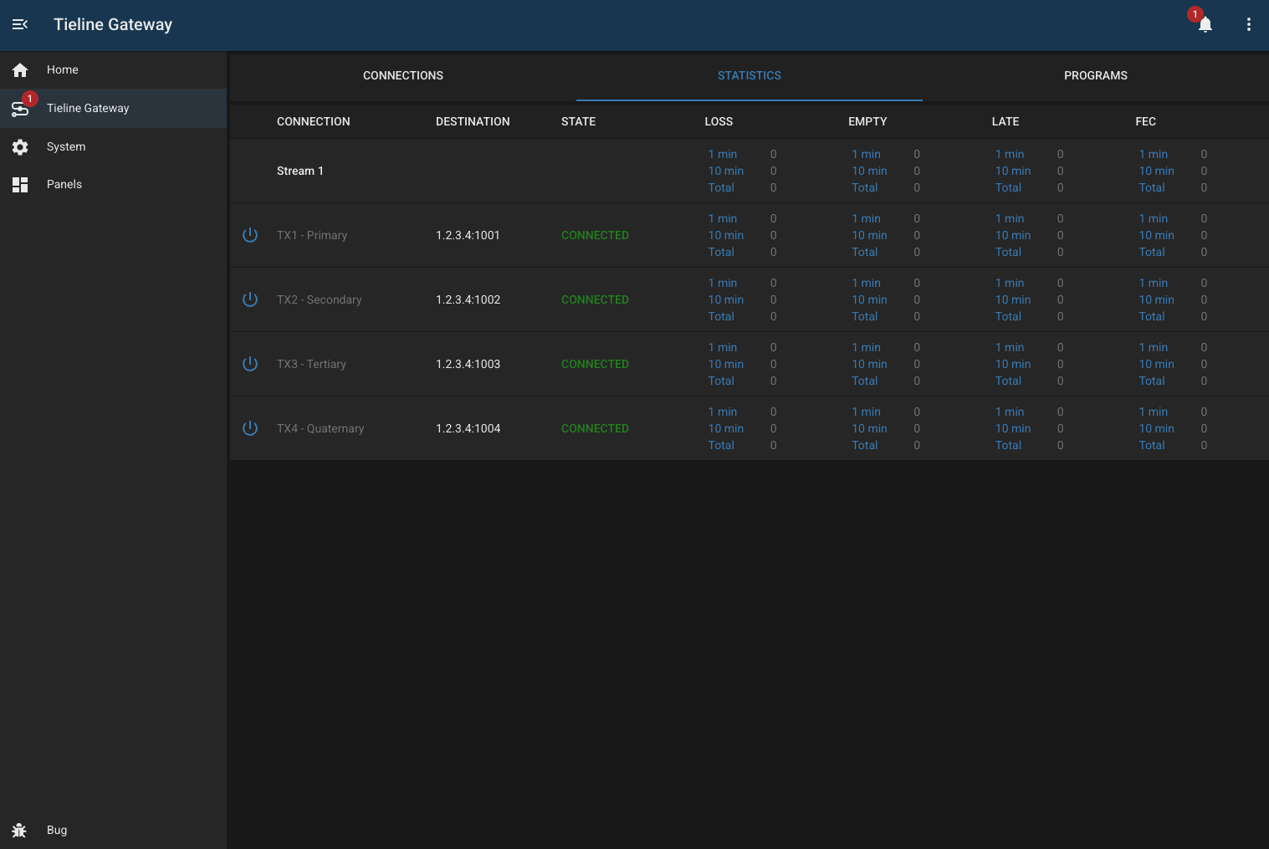Open notifications via the bell icon
Image resolution: width=1269 pixels, height=849 pixels.
[x=1205, y=24]
